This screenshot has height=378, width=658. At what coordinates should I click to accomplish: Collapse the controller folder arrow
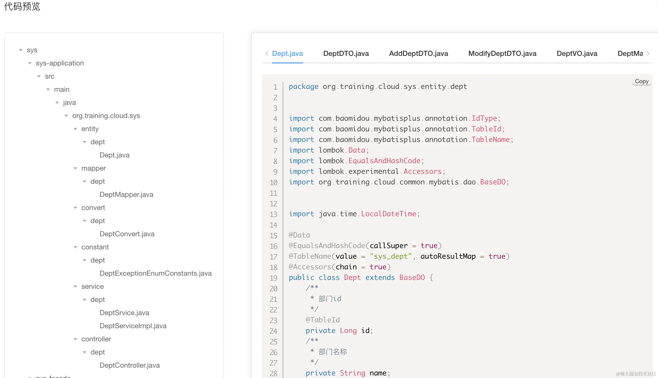pos(75,339)
